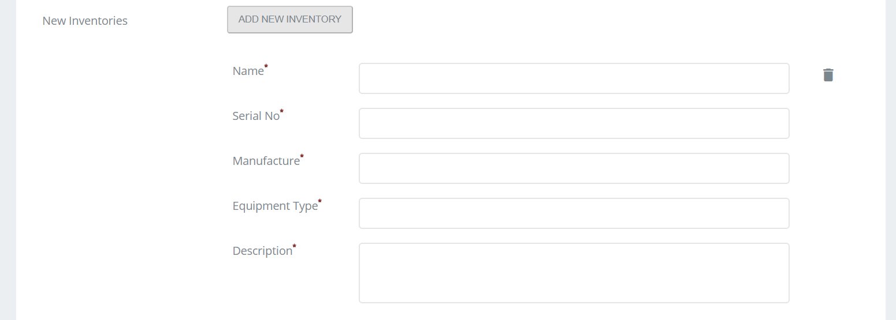
Task: Click the Equipment Type label
Action: (274, 206)
